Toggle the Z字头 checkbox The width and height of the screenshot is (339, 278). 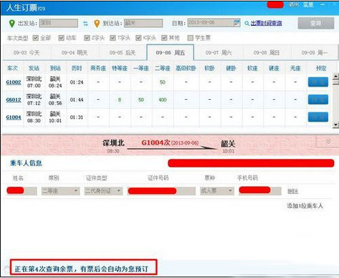click(87, 38)
